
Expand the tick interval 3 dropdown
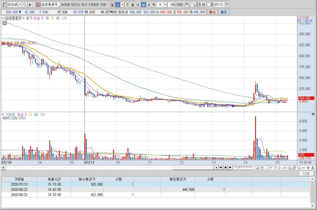pos(165,4)
